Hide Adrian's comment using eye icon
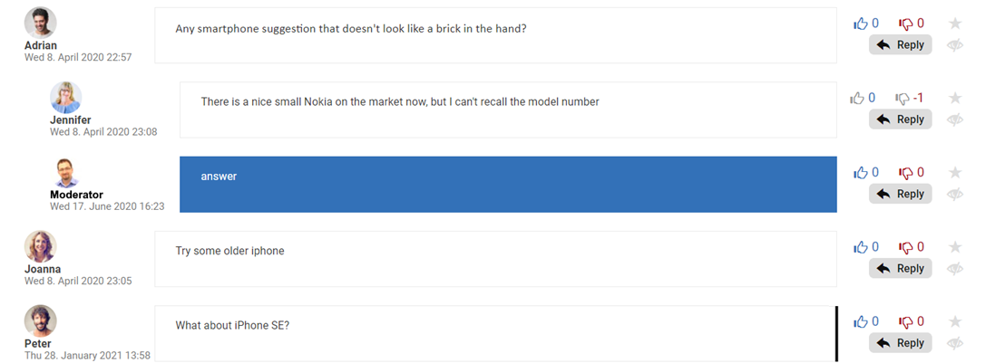Screen dimensions: 986x363 click(954, 45)
